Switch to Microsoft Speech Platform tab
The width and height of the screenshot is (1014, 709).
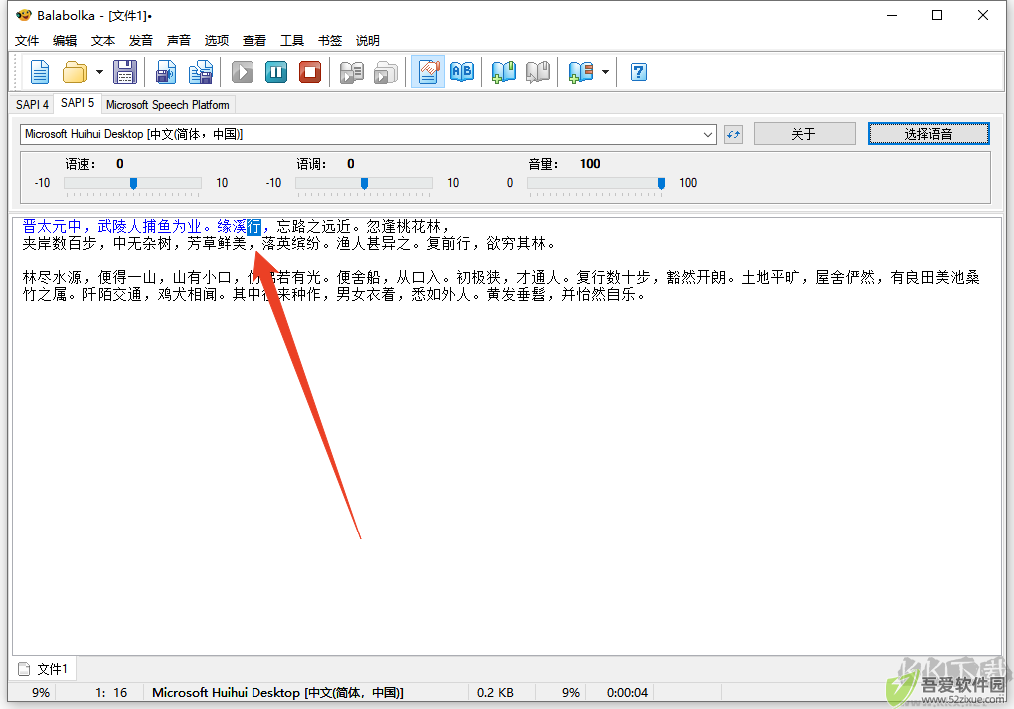point(167,104)
